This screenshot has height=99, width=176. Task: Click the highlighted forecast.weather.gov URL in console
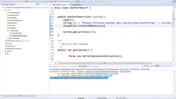[x=79, y=78]
